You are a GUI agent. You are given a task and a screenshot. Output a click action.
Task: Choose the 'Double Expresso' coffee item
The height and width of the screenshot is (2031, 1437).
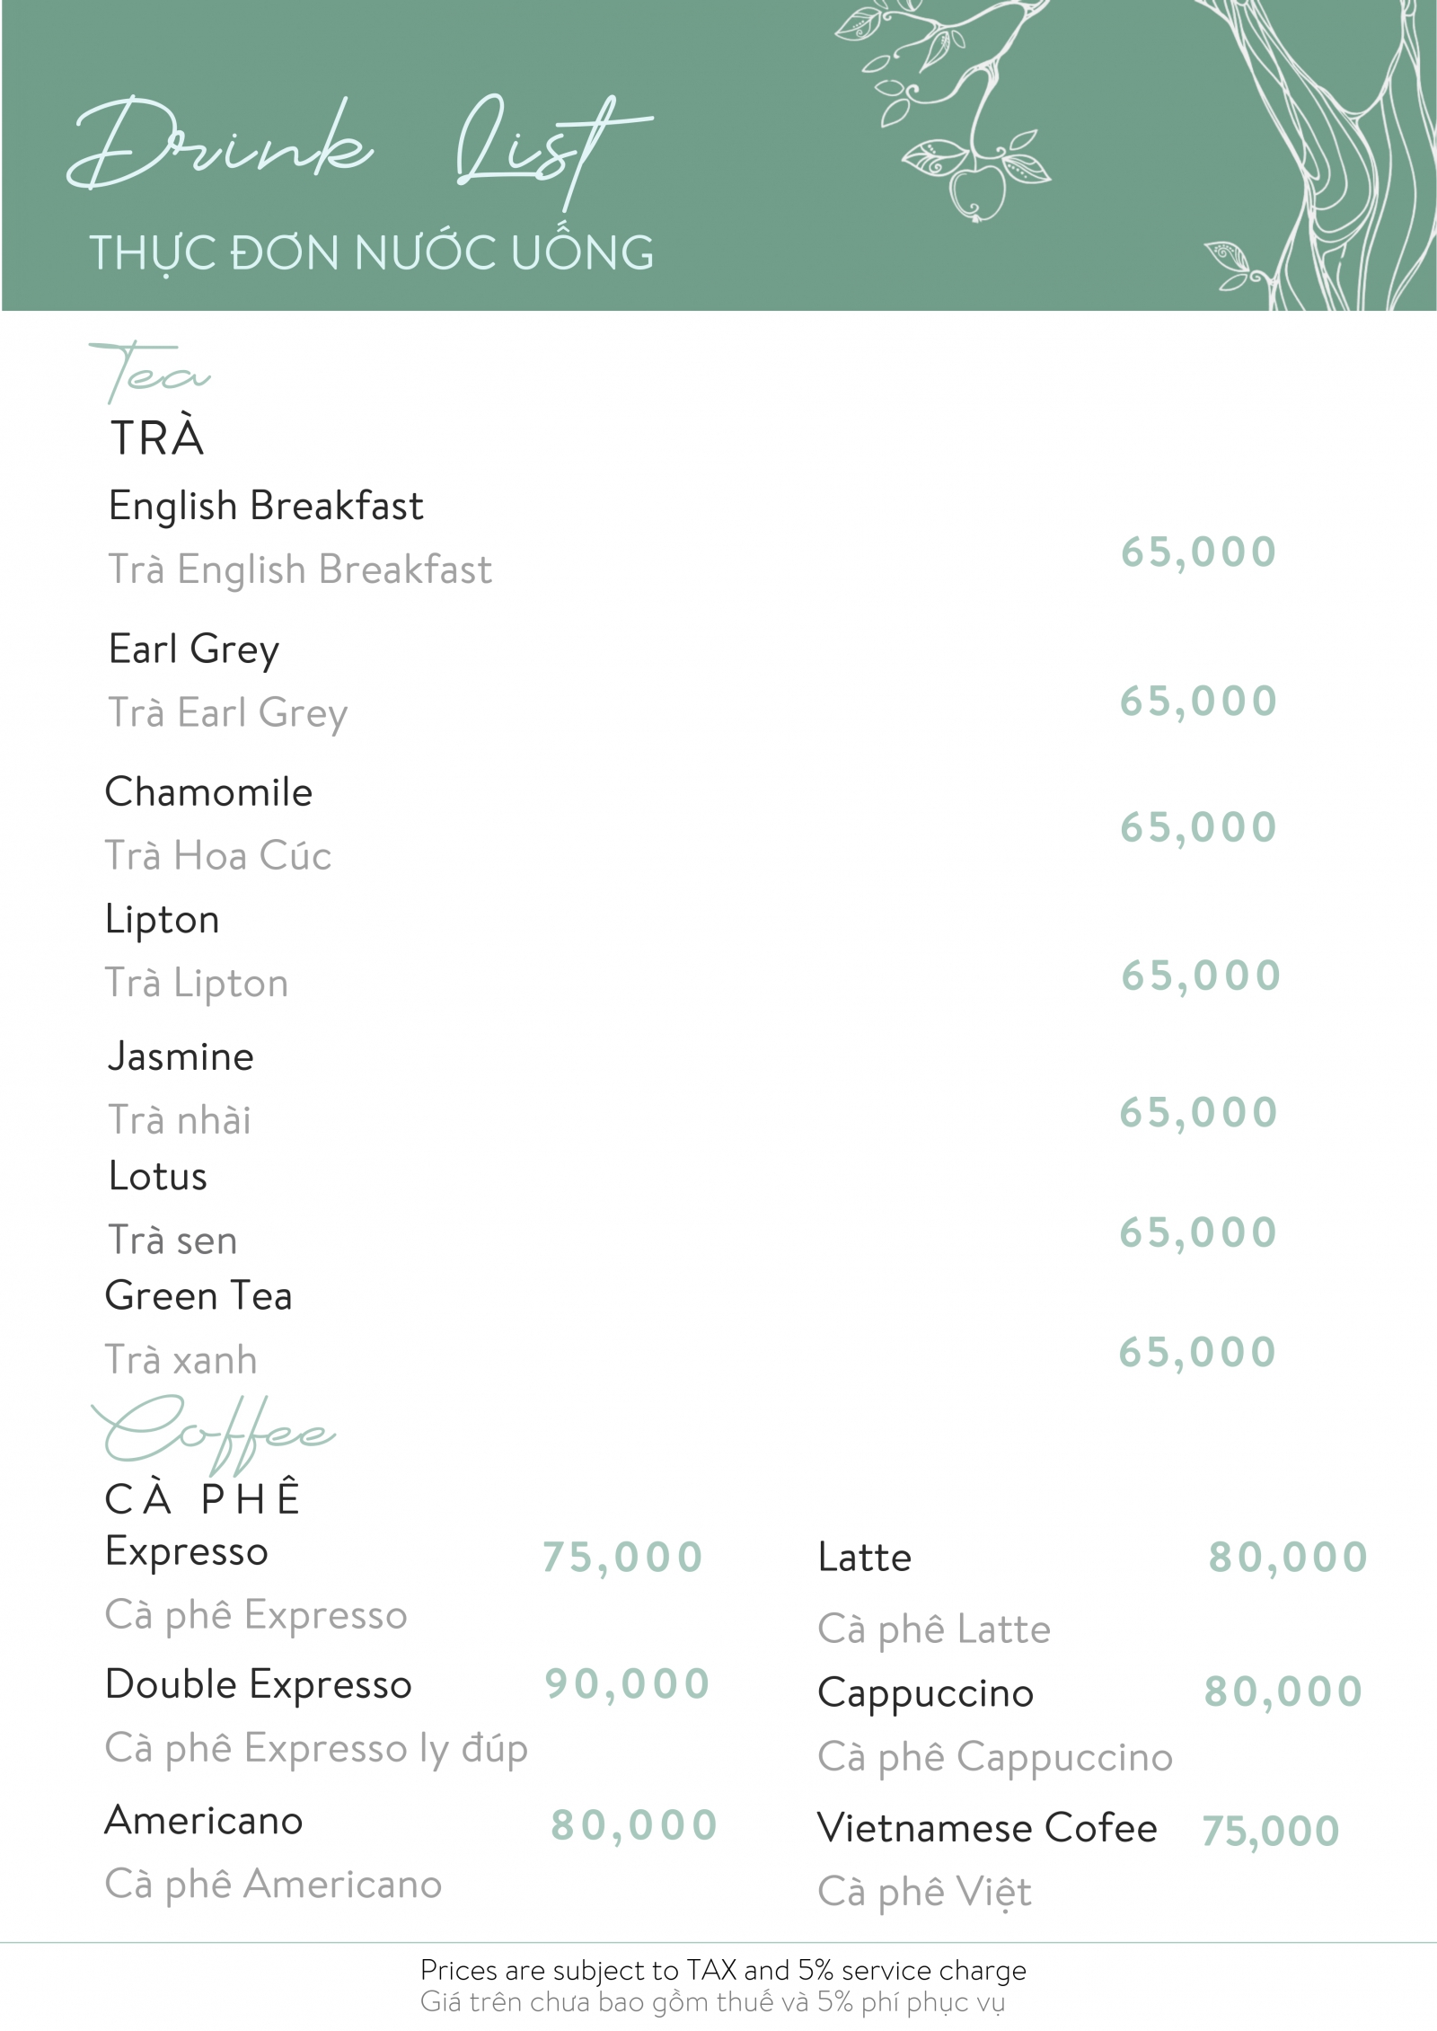(259, 1684)
